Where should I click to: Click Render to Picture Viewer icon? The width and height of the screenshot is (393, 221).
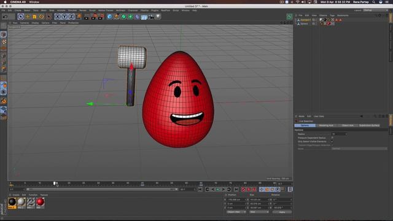94,17
